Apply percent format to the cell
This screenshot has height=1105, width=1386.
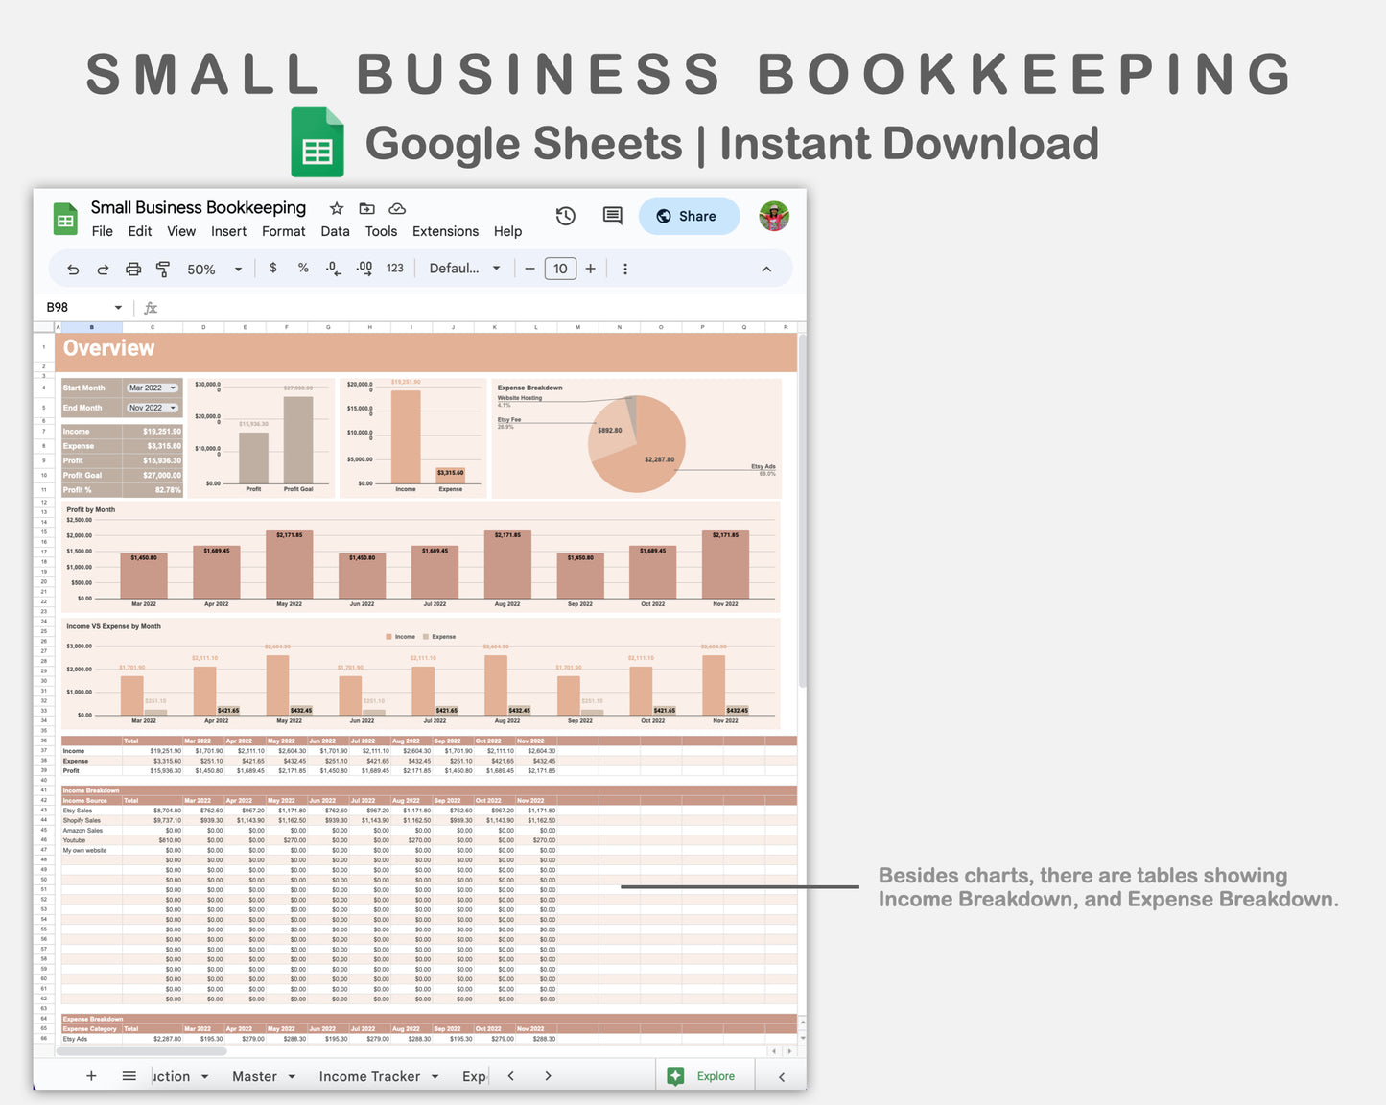[x=303, y=269]
